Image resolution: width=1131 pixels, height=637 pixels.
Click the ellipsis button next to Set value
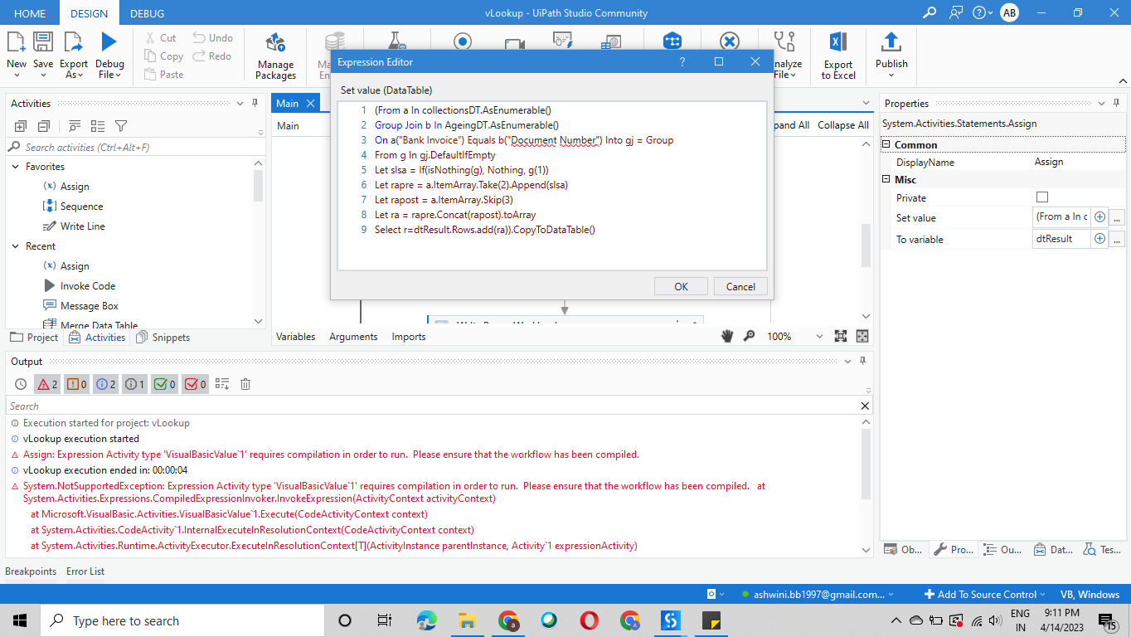coord(1117,217)
